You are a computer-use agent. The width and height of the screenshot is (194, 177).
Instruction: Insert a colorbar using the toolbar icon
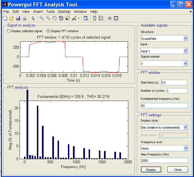click(94, 18)
